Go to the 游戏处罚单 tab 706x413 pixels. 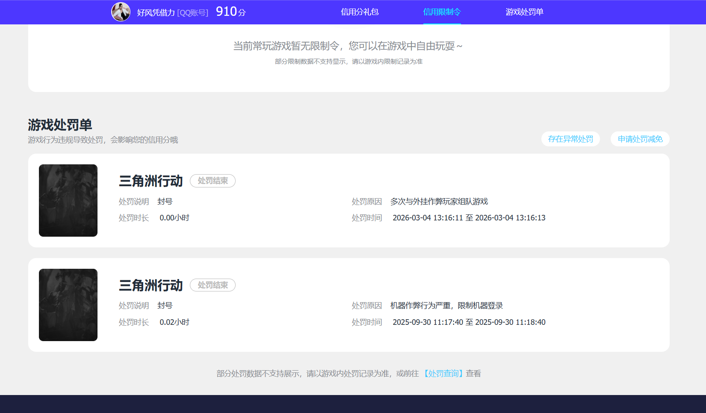524,12
